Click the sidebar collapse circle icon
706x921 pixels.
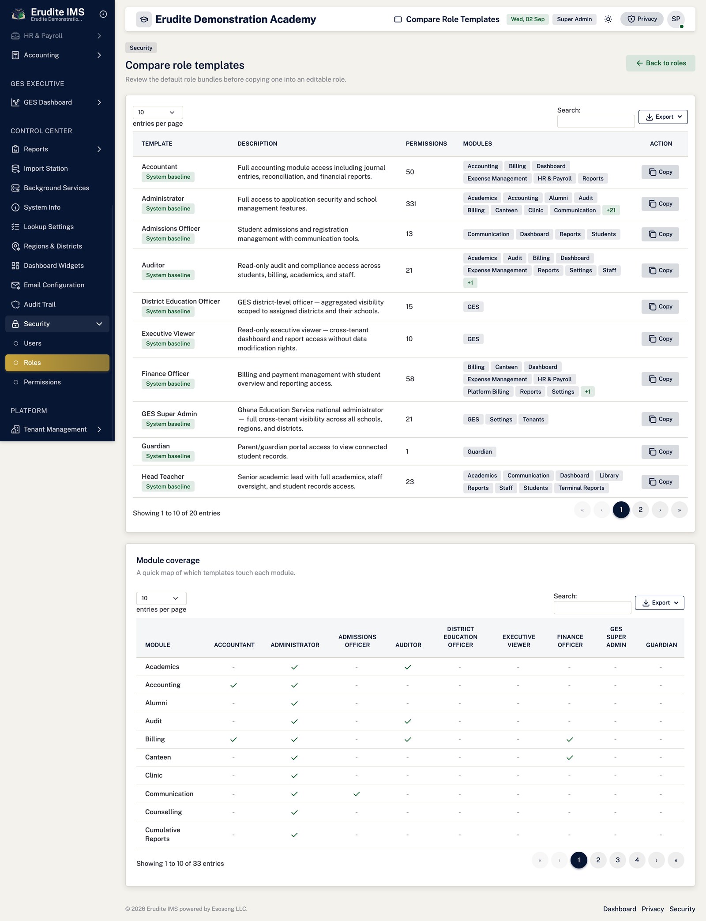coord(103,14)
